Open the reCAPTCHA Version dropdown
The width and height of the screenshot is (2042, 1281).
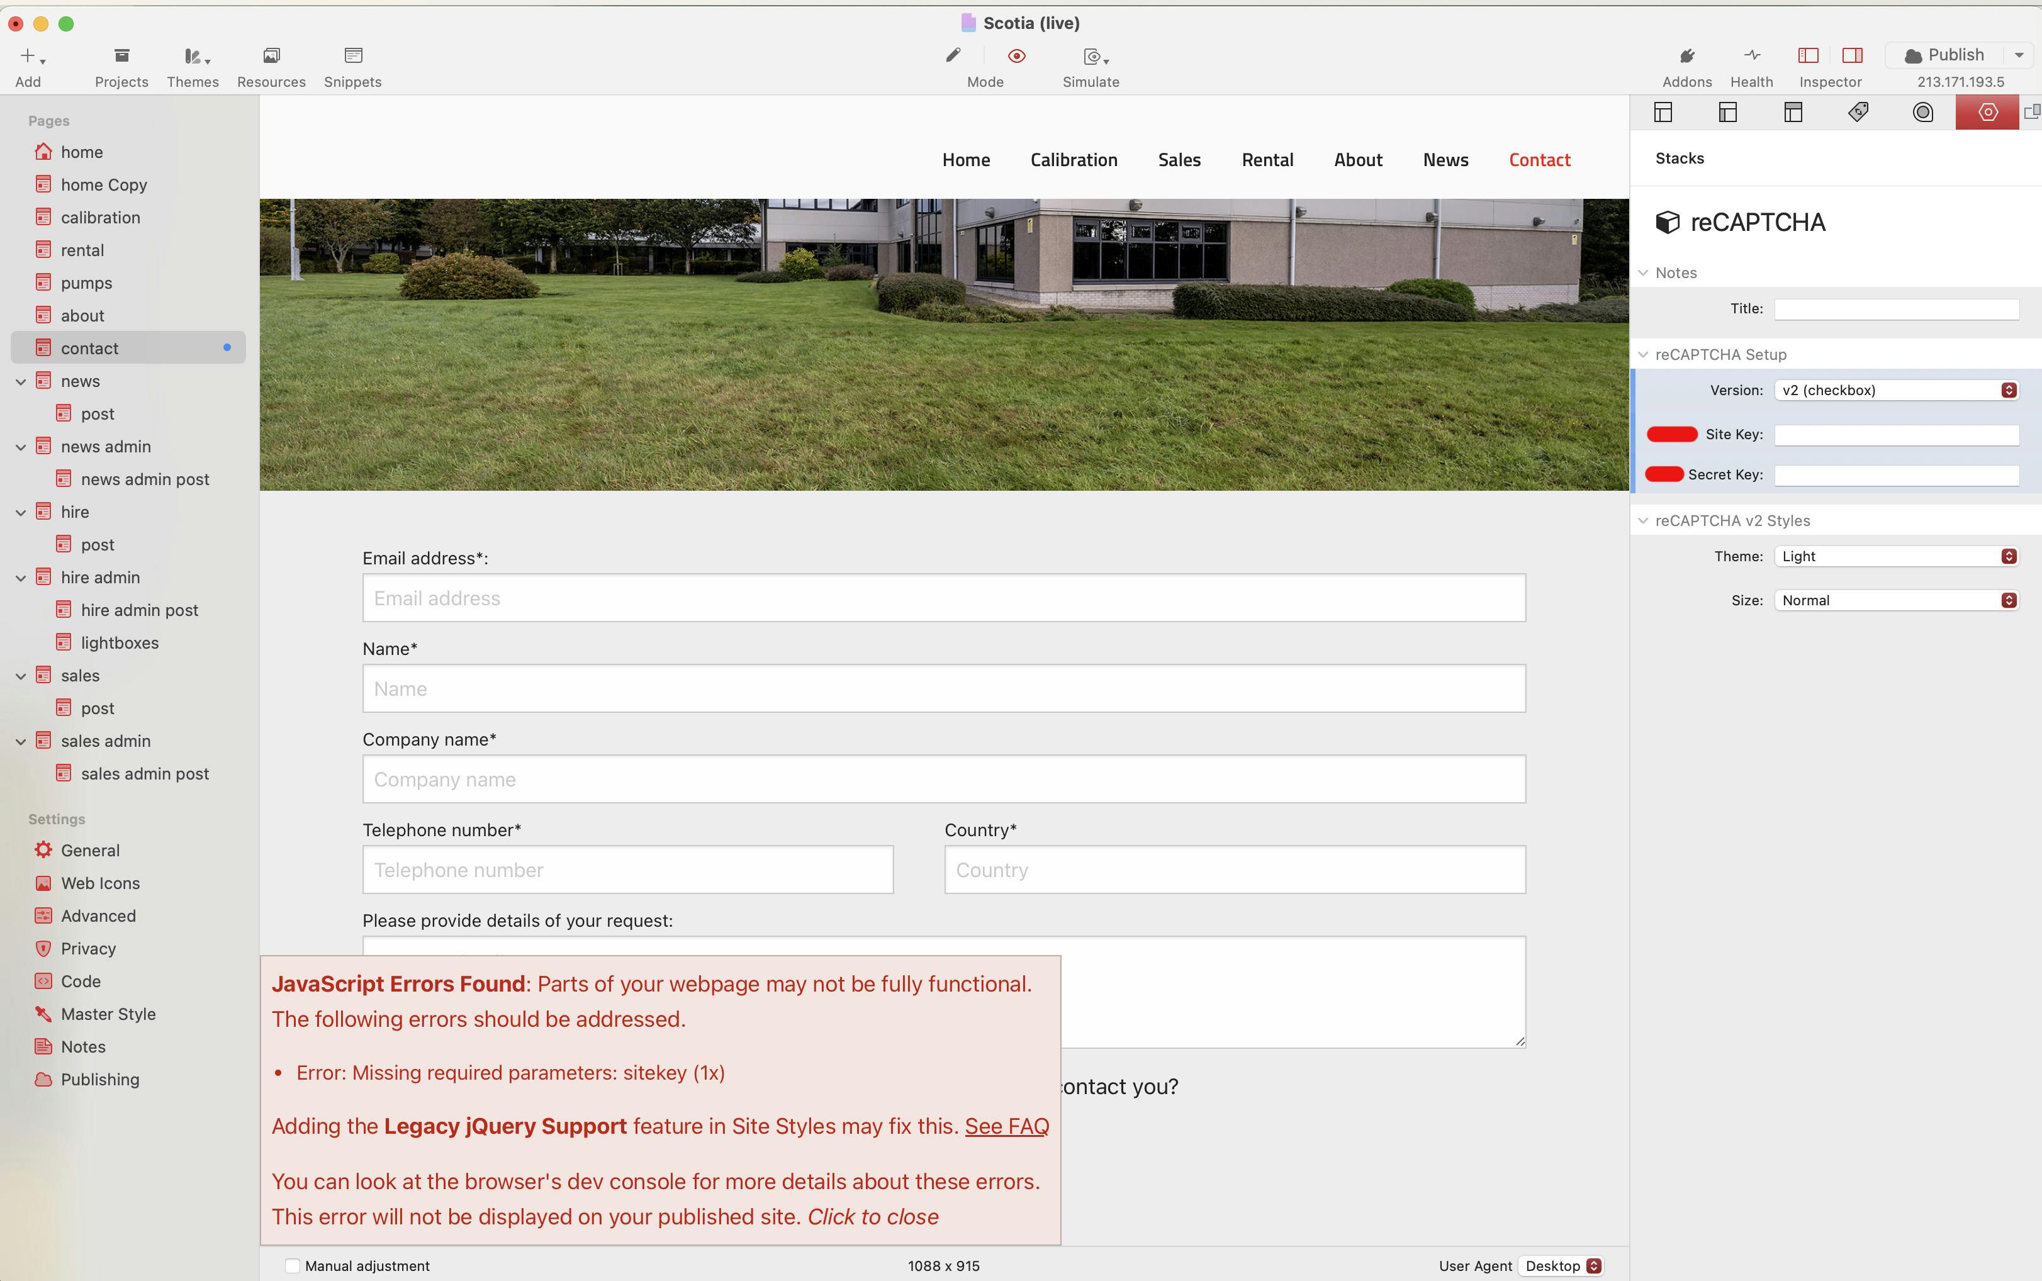[1896, 391]
